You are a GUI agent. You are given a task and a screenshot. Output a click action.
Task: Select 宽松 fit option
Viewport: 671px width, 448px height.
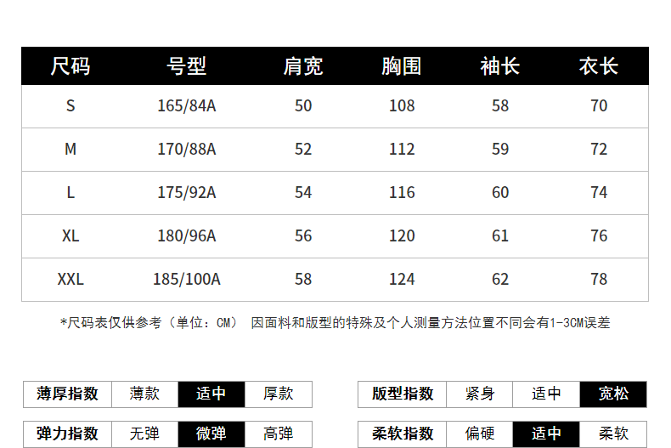pyautogui.click(x=613, y=394)
